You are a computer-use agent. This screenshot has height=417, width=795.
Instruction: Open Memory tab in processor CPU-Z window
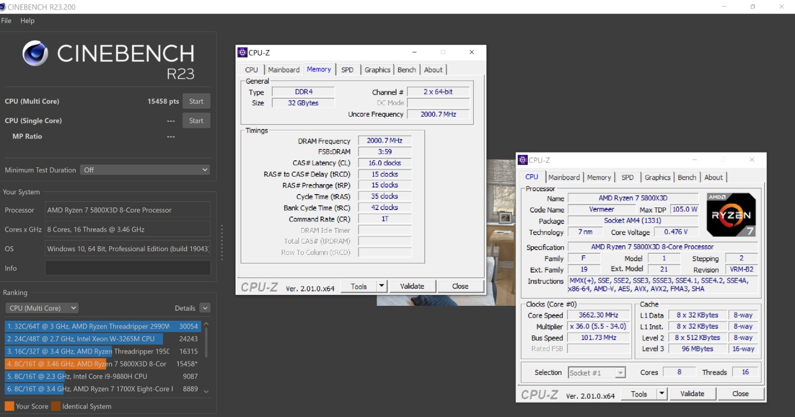coord(599,177)
